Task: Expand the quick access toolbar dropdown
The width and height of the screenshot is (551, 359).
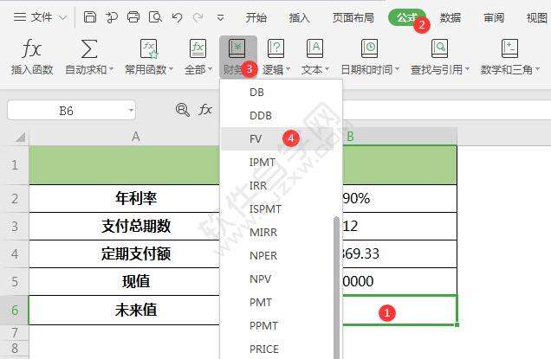Action: pyautogui.click(x=220, y=17)
